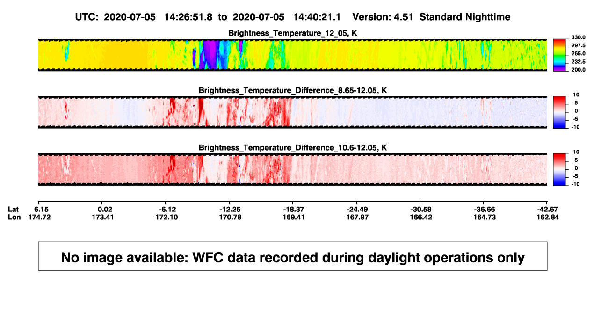Click the 8.65-12.05 difference image strip
Image resolution: width=608 pixels, height=312 pixels.
click(x=292, y=112)
